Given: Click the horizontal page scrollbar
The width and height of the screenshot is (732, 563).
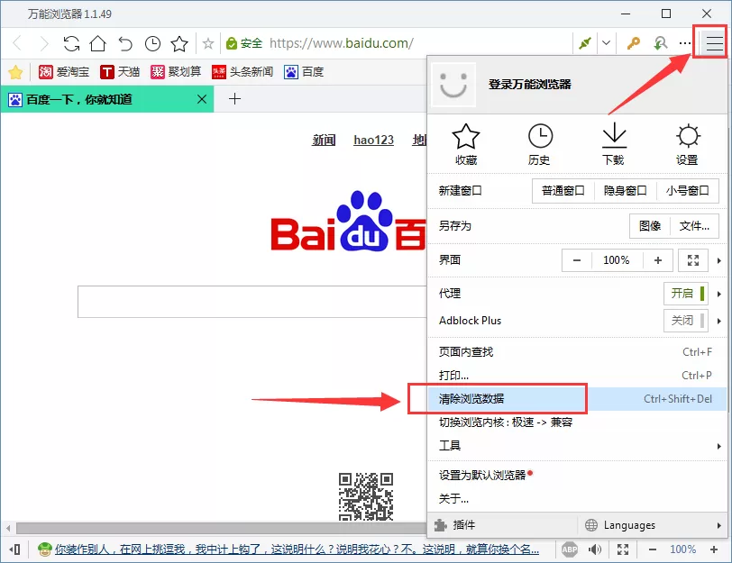Looking at the screenshot, I should (x=221, y=528).
